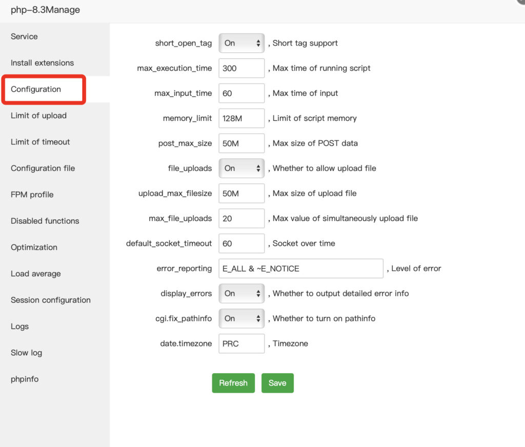
Task: Open the Configuration file editor tab
Action: coord(43,168)
